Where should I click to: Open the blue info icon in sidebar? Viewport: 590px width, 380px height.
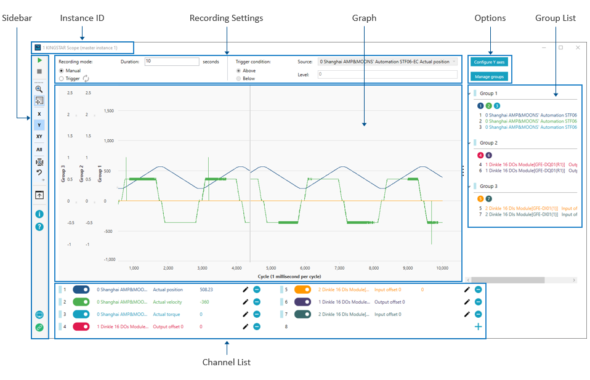[x=39, y=214]
